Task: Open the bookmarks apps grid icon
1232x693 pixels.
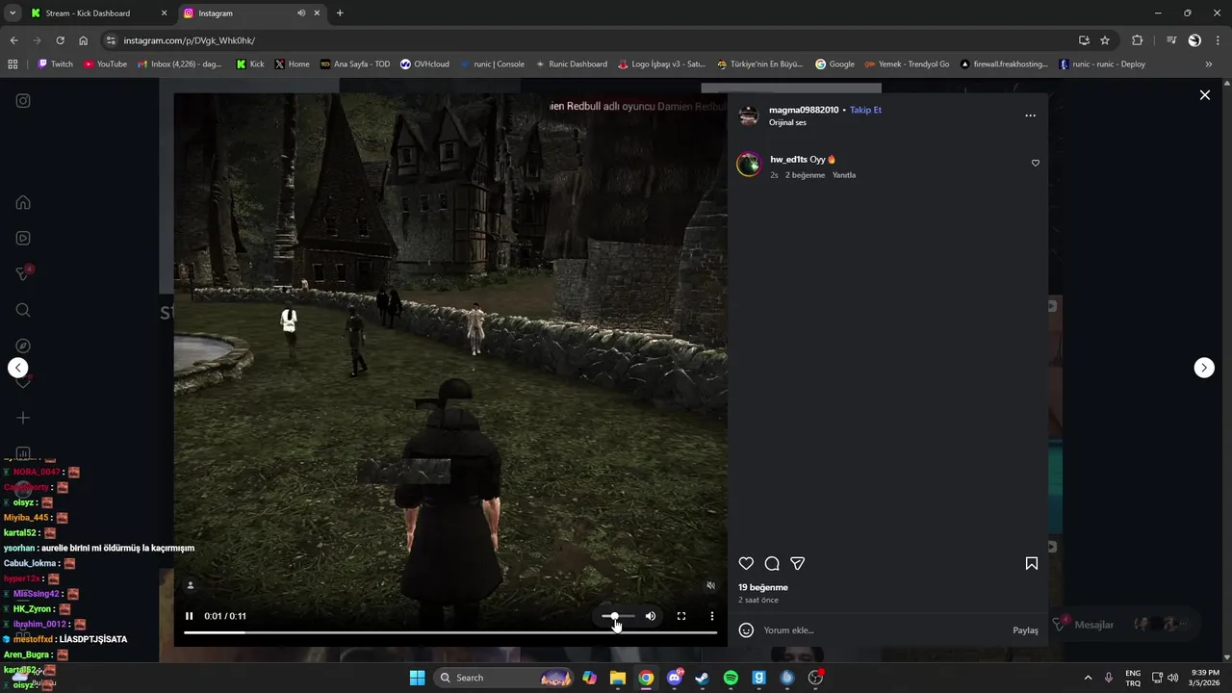Action: (13, 64)
